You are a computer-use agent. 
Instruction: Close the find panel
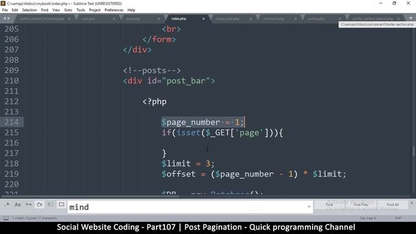411,203
